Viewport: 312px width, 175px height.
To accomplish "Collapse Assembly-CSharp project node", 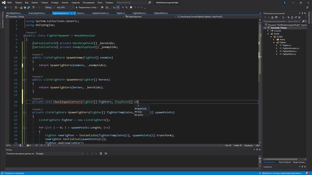I will [x=265, y=28].
